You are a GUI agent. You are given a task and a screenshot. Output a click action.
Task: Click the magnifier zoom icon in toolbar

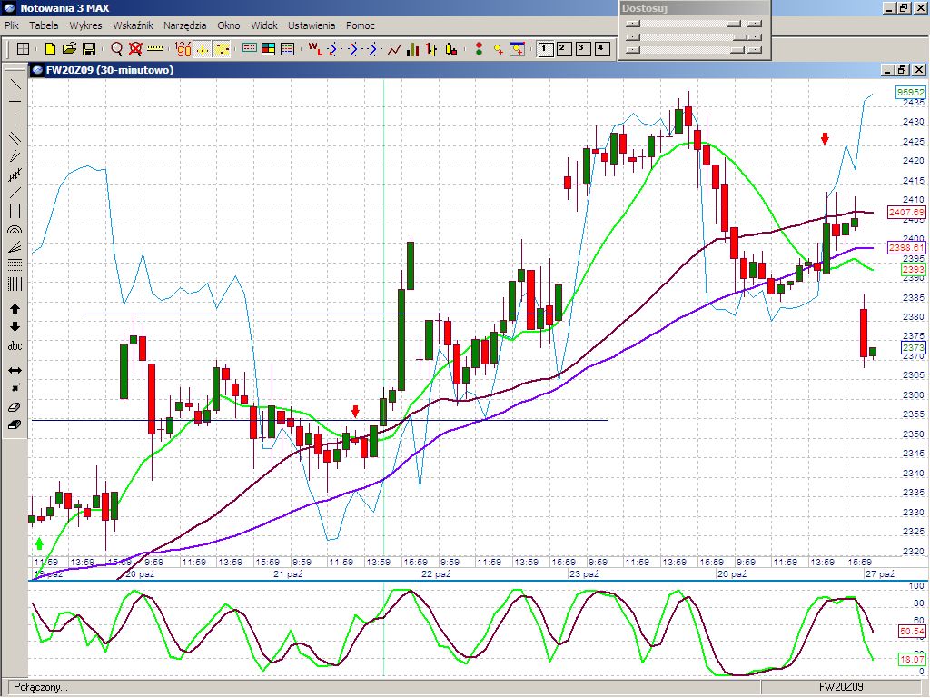coord(117,48)
